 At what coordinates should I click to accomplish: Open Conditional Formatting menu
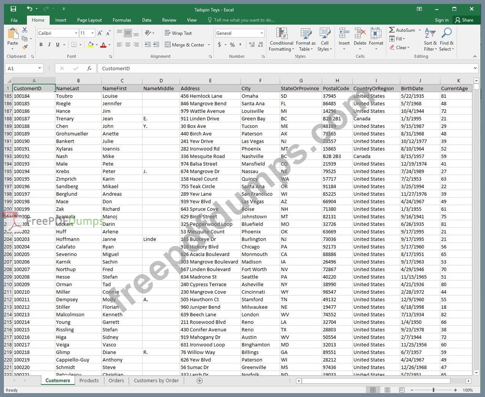pyautogui.click(x=281, y=40)
